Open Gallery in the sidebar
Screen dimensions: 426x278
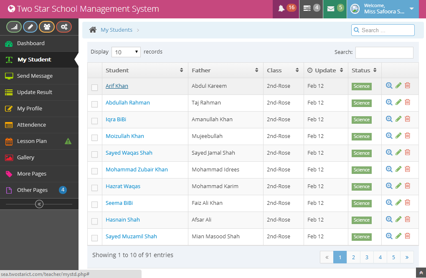[39, 158]
